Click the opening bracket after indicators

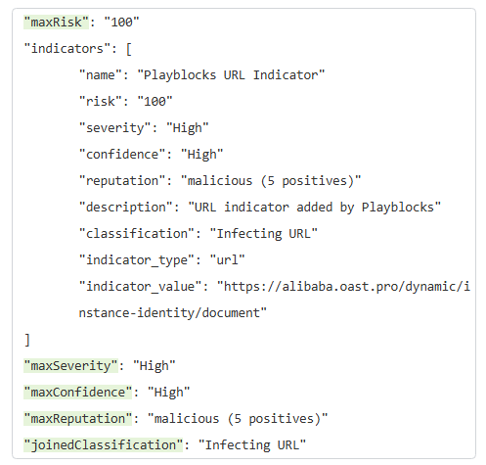tap(129, 49)
